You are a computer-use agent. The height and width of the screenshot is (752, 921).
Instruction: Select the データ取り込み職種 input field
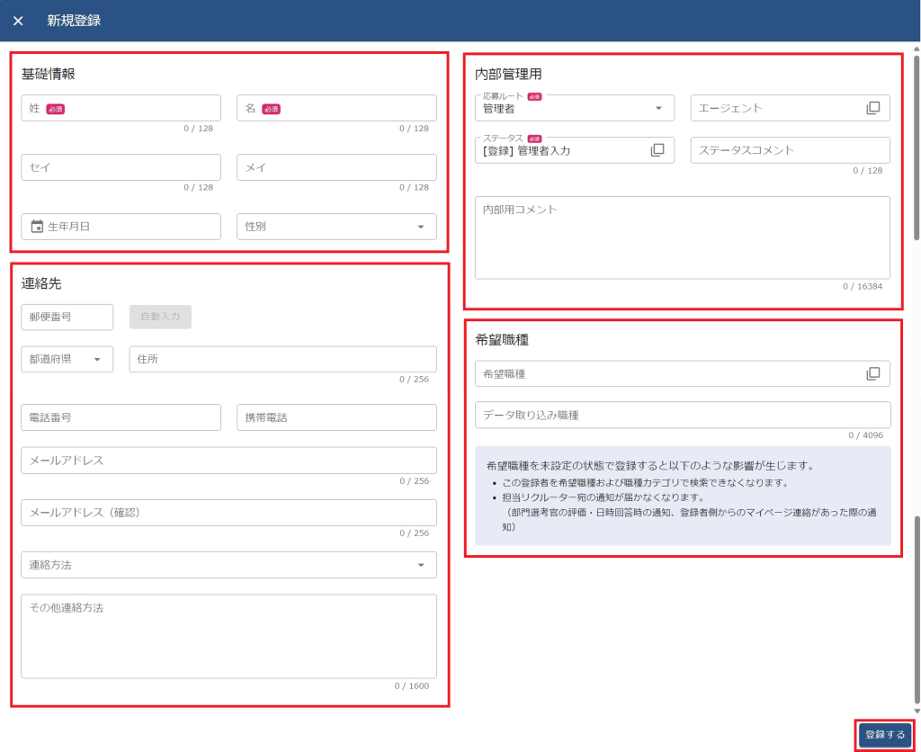click(x=682, y=415)
